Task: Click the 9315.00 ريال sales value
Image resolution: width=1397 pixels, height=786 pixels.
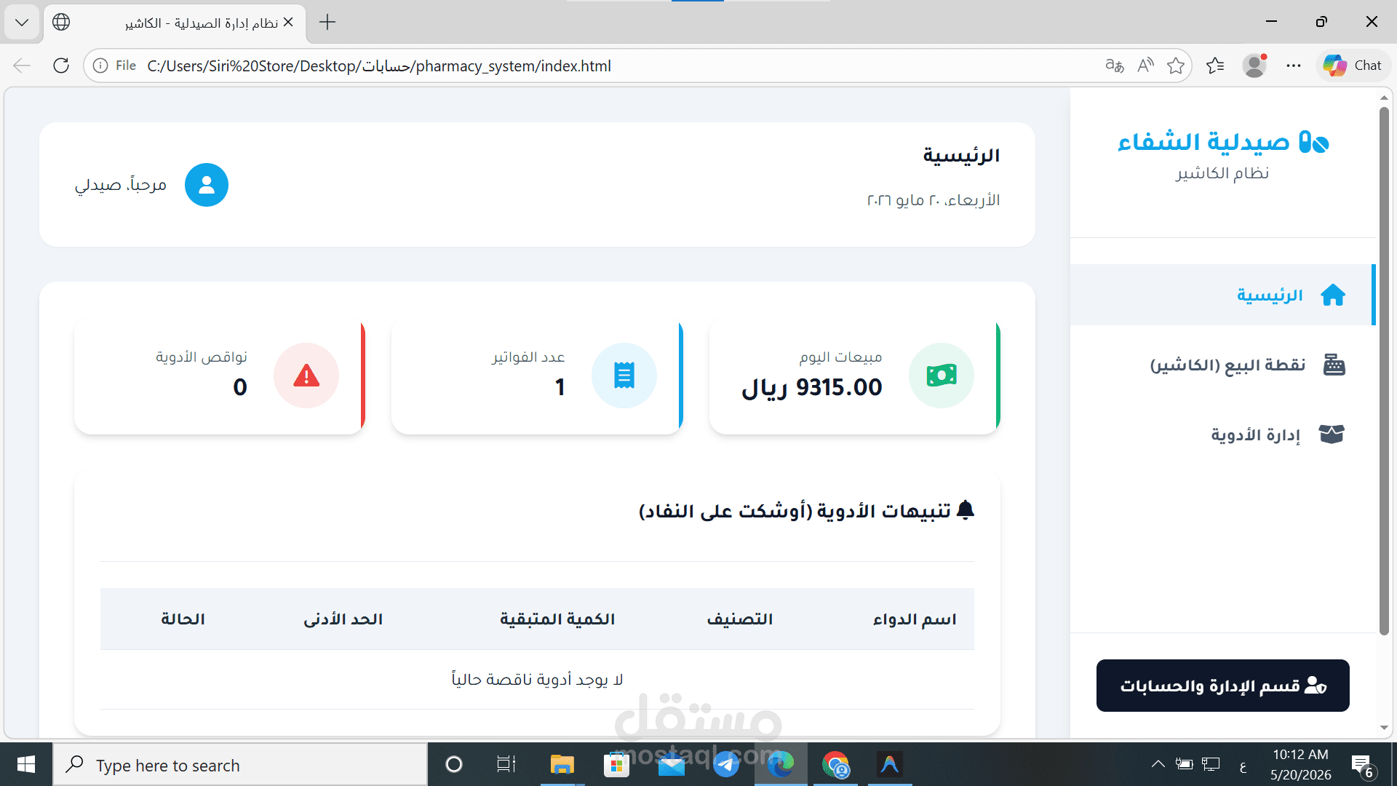Action: coord(812,387)
